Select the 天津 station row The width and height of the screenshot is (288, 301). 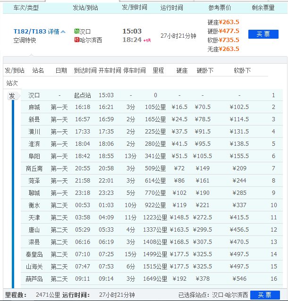(x=152, y=217)
